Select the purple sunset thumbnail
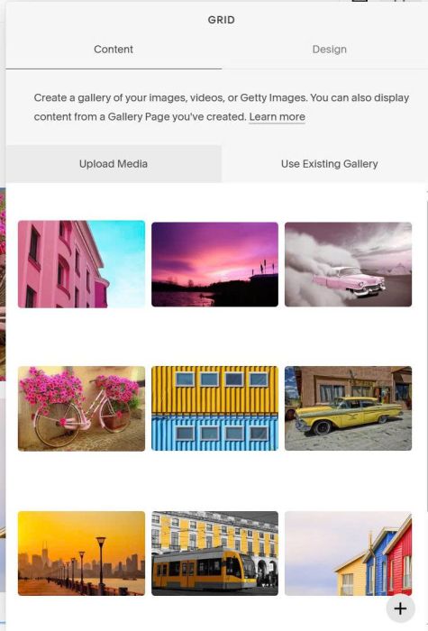Screen dimensions: 428x631 click(x=214, y=264)
